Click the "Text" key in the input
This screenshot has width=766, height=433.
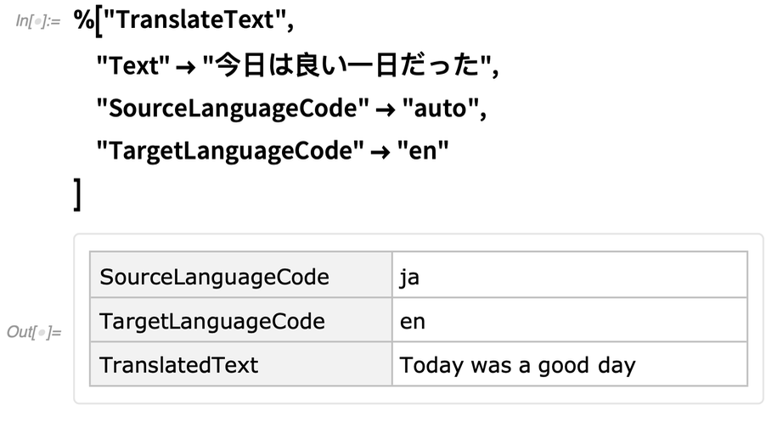coord(128,65)
